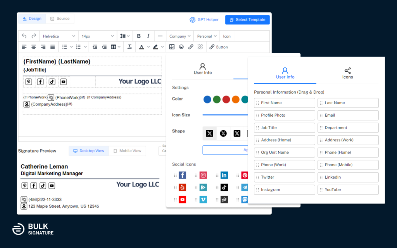The height and width of the screenshot is (248, 397).
Task: Toggle italic formatting
Action: pos(148,36)
